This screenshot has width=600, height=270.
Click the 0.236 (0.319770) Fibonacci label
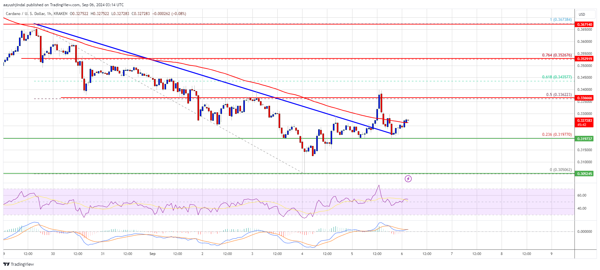[x=557, y=135]
